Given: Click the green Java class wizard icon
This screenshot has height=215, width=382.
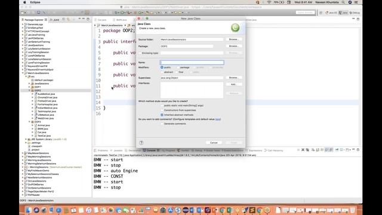Looking at the screenshot, I should (235, 28).
